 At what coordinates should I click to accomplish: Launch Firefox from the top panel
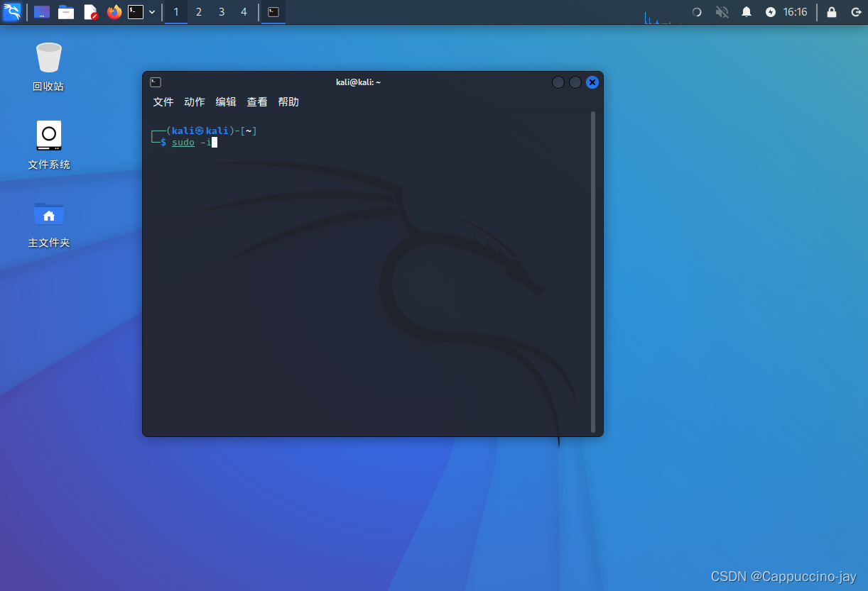[114, 12]
